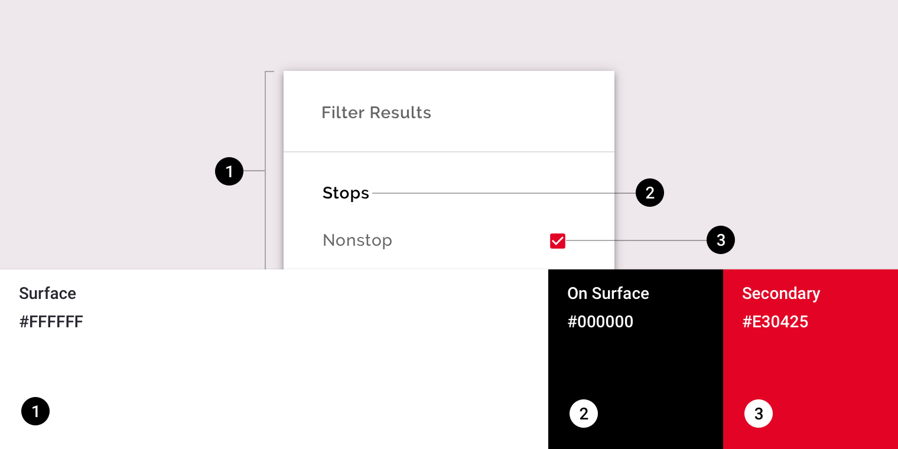Click annotation badge 1 beside the card
This screenshot has width=898, height=449.
(x=229, y=171)
